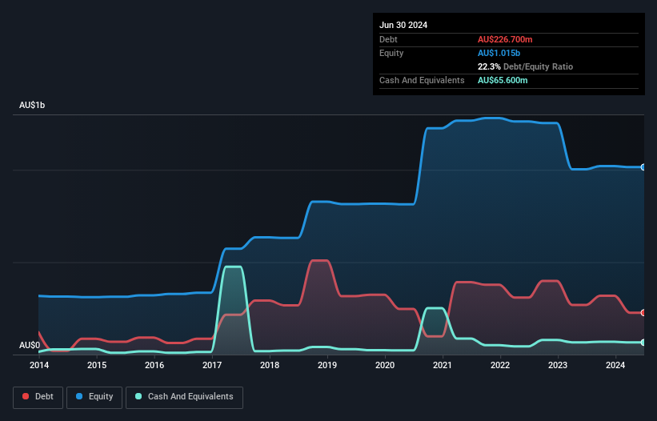Select the AU$65.600m cash value
Screen dimensions: 657x421
(x=503, y=80)
